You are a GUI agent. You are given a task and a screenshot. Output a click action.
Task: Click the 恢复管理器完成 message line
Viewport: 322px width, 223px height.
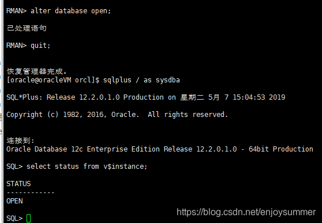[x=37, y=71]
